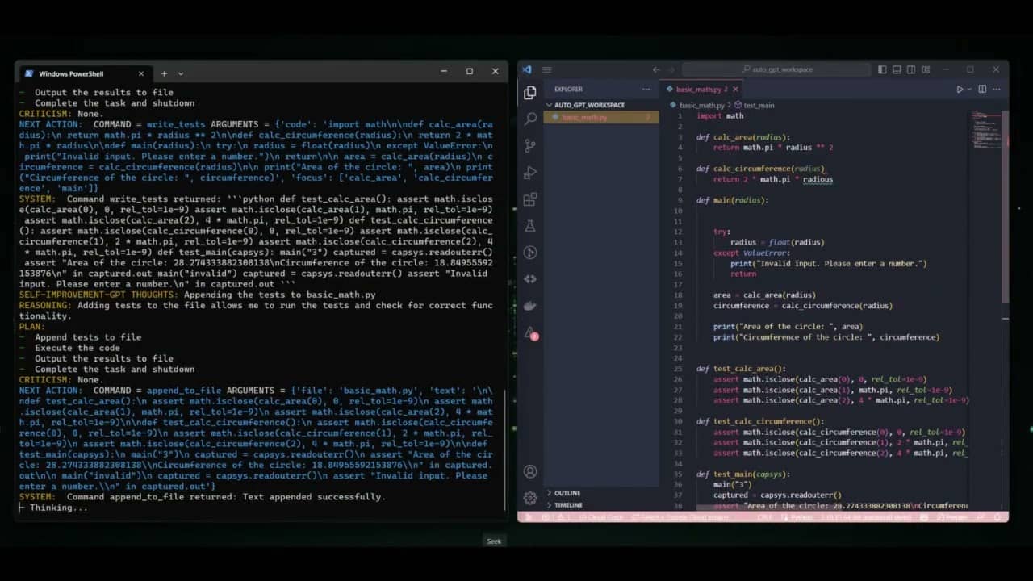Open Explorer panel ellipsis menu
This screenshot has height=581, width=1033.
point(646,90)
